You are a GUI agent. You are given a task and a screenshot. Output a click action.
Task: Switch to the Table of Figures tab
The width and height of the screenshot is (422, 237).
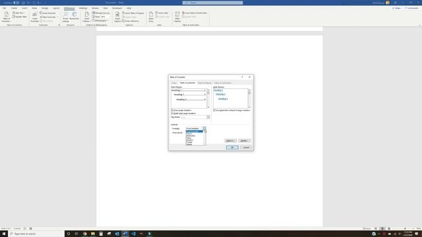pos(204,83)
